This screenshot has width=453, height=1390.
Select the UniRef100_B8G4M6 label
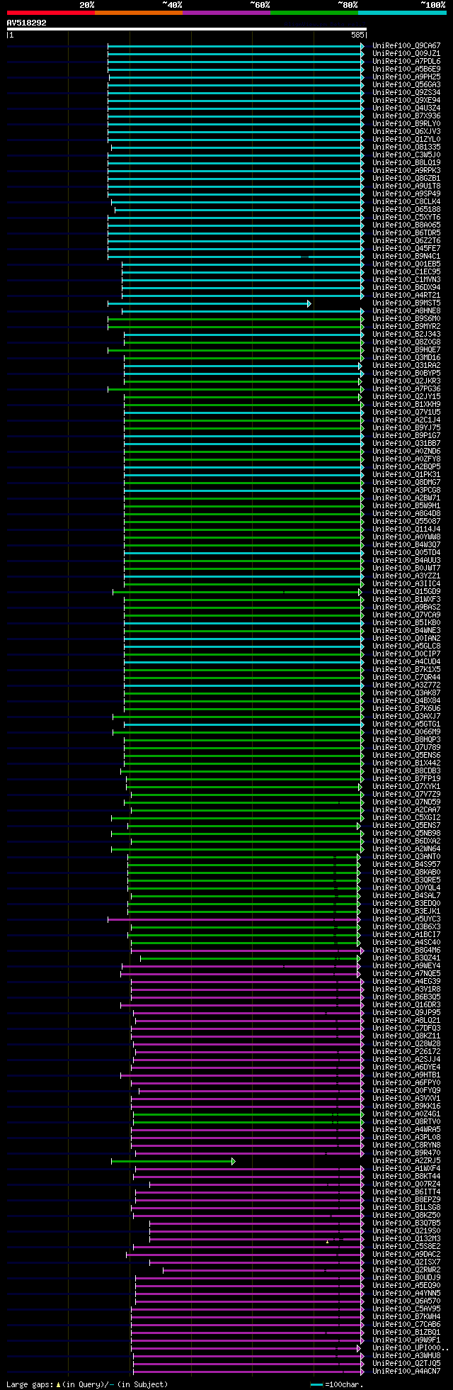(x=406, y=951)
